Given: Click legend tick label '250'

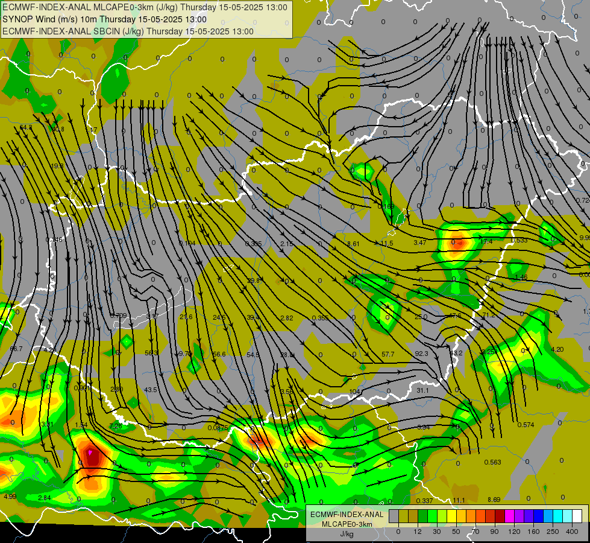Looking at the screenshot, I should pyautogui.click(x=553, y=532).
